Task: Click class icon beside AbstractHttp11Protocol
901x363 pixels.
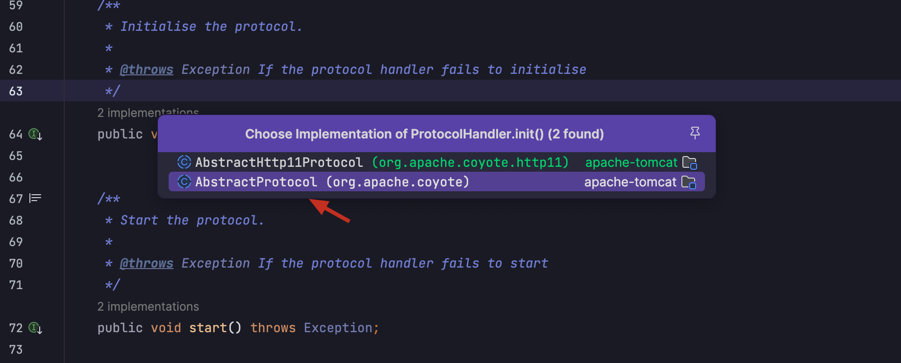Action: point(184,162)
